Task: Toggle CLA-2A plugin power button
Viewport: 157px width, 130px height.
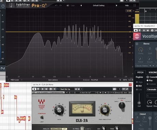Action: point(34,89)
